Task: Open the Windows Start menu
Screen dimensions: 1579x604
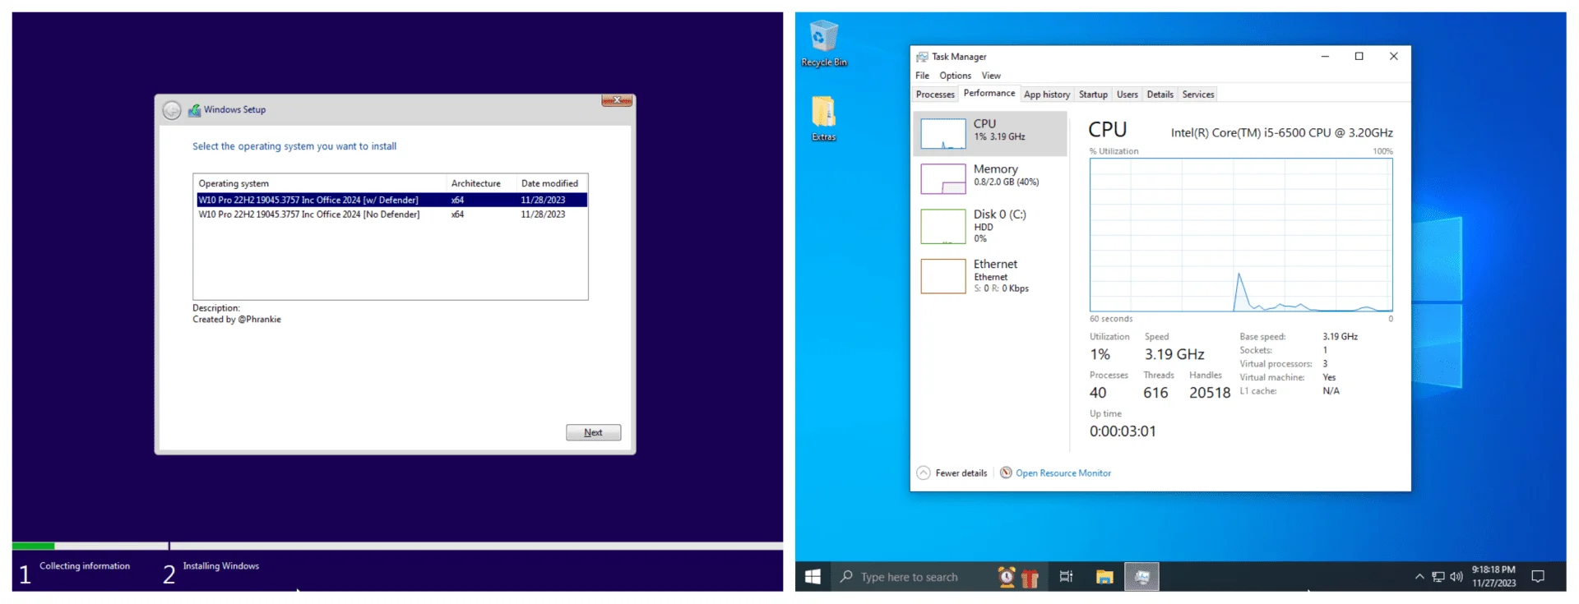Action: pyautogui.click(x=813, y=577)
